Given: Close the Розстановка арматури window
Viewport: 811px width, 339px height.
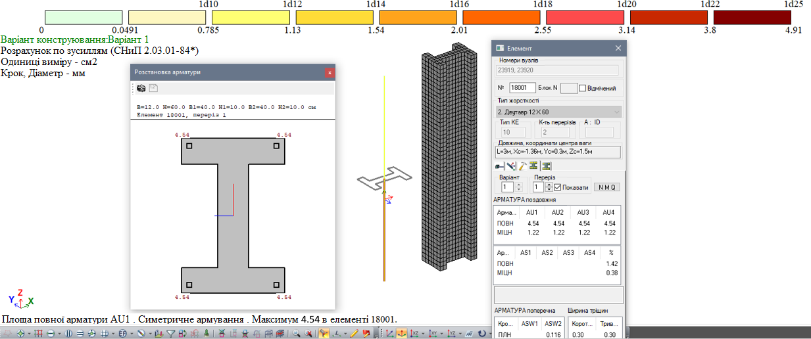Looking at the screenshot, I should tap(329, 72).
